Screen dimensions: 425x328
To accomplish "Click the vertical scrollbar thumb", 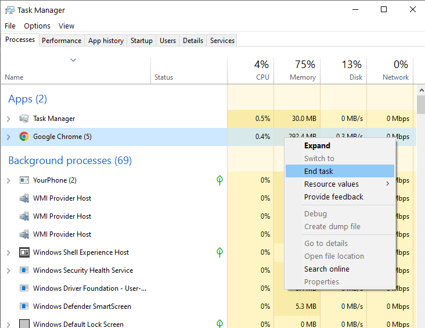I will [x=421, y=105].
